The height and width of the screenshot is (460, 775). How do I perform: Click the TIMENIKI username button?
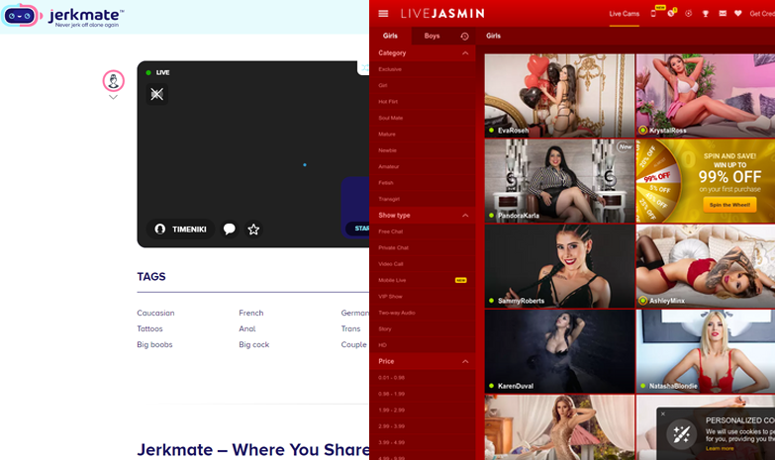180,230
